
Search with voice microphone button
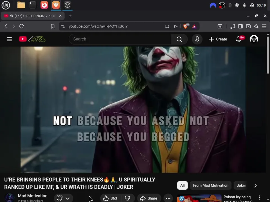coord(197,39)
